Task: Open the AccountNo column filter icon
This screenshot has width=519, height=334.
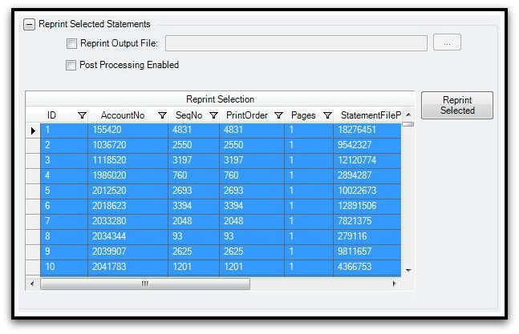Action: click(162, 115)
